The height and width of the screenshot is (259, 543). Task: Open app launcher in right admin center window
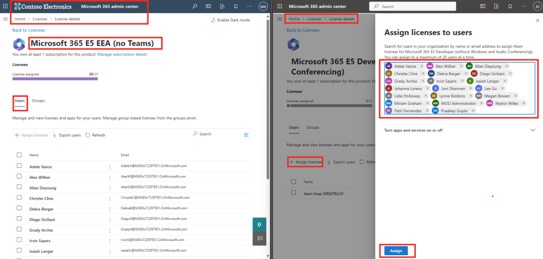click(280, 6)
